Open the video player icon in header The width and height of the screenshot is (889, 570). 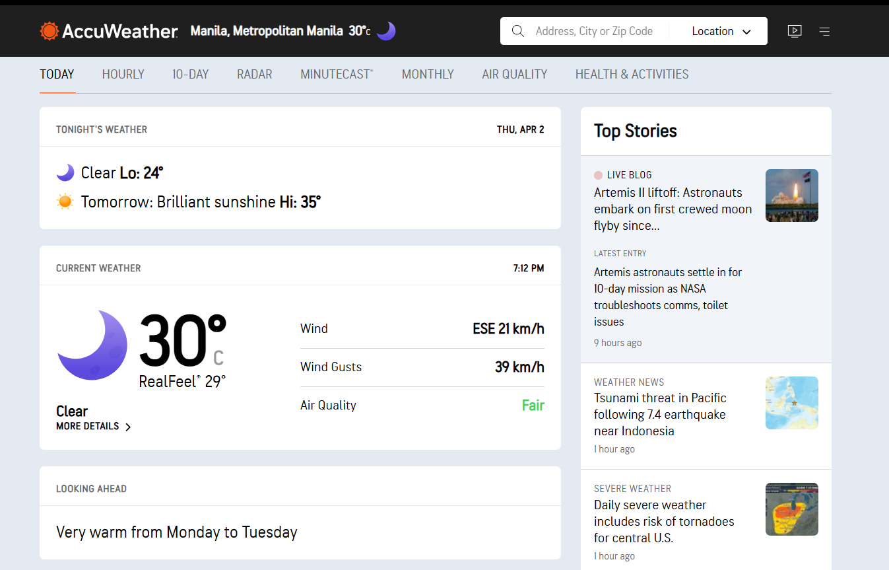coord(795,31)
